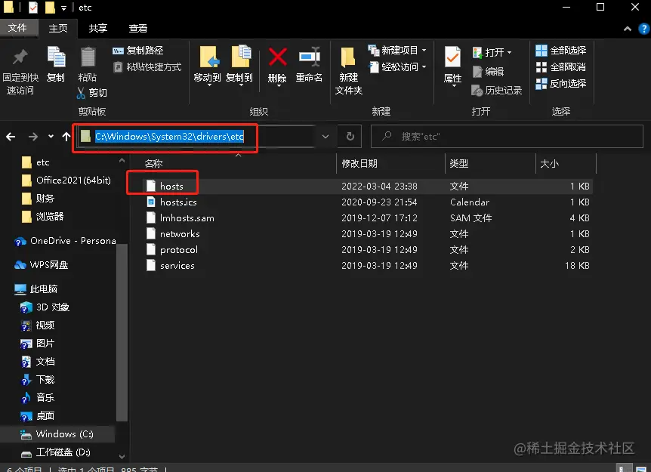Switch to the View (查看) tab
The width and height of the screenshot is (651, 472).
click(138, 28)
